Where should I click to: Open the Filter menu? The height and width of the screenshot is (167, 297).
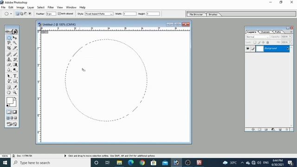(x=51, y=7)
